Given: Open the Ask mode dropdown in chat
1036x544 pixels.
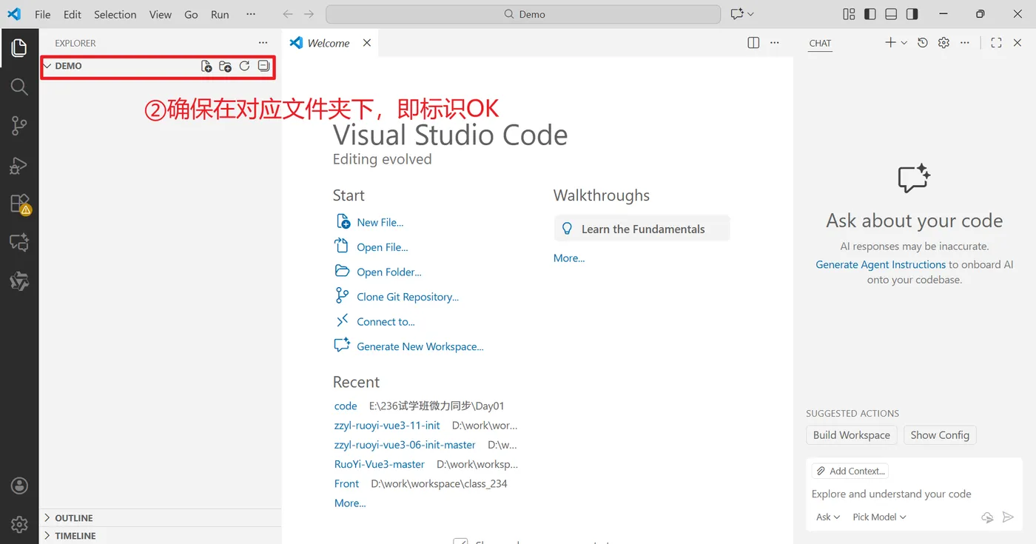Looking at the screenshot, I should 827,517.
